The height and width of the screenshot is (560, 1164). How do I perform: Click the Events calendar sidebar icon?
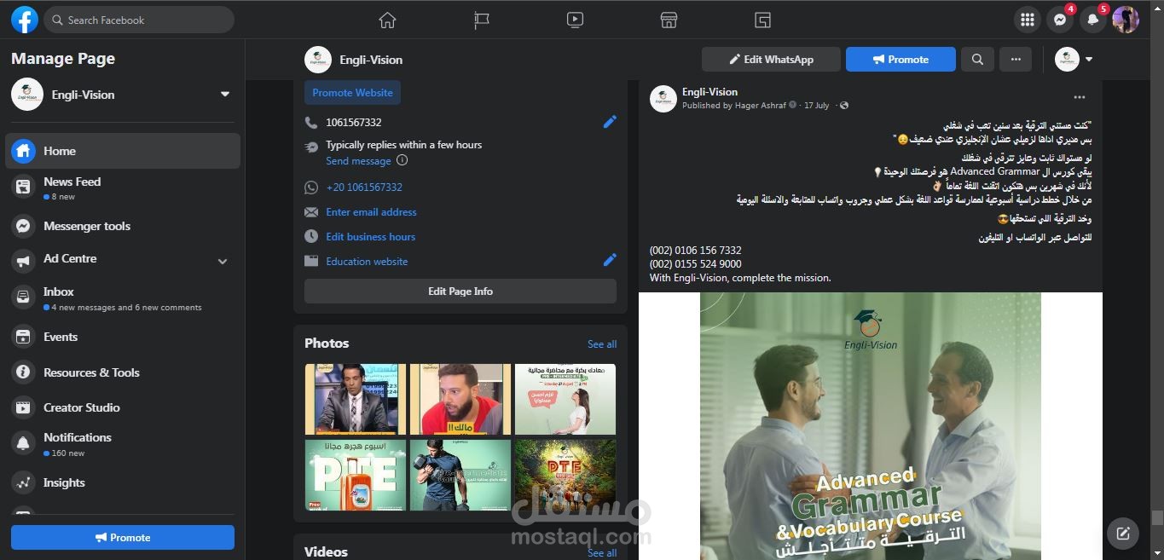tap(24, 337)
